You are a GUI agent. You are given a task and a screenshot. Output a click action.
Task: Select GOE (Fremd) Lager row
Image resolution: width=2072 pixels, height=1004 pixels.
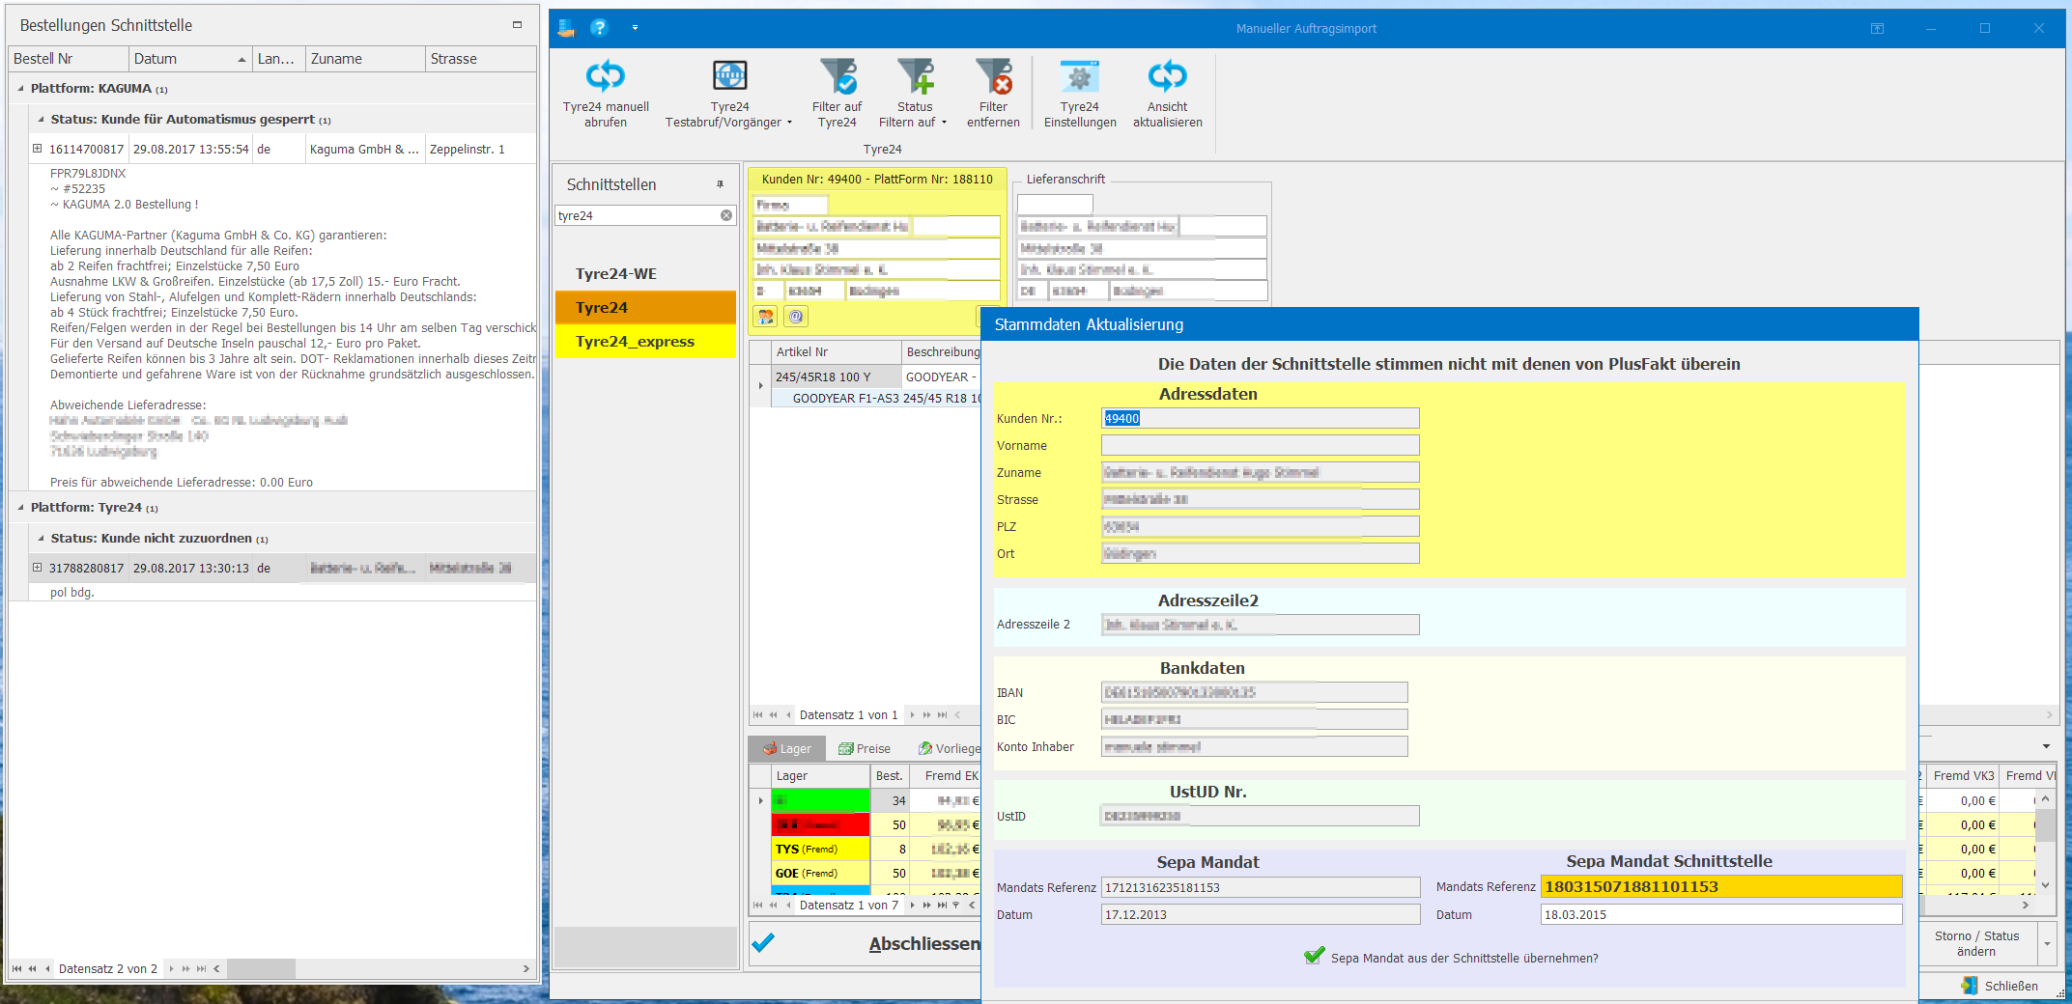point(820,873)
